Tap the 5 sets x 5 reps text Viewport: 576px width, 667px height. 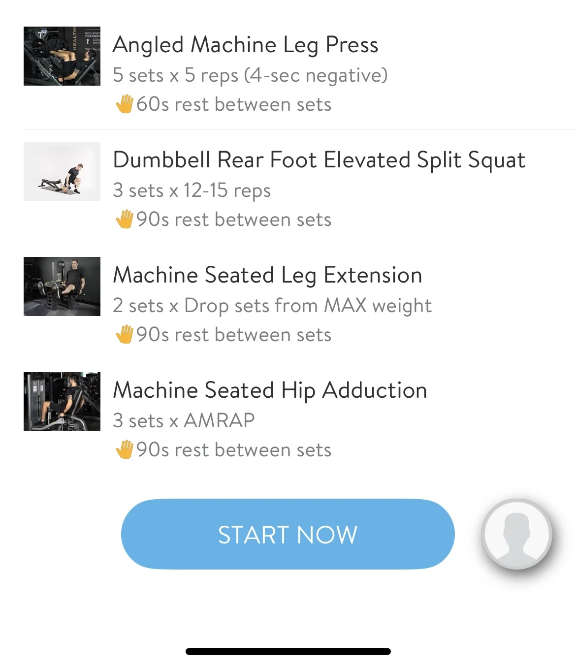pyautogui.click(x=250, y=75)
